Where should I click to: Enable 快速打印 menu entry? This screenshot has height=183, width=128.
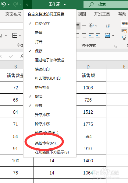tap(50, 69)
